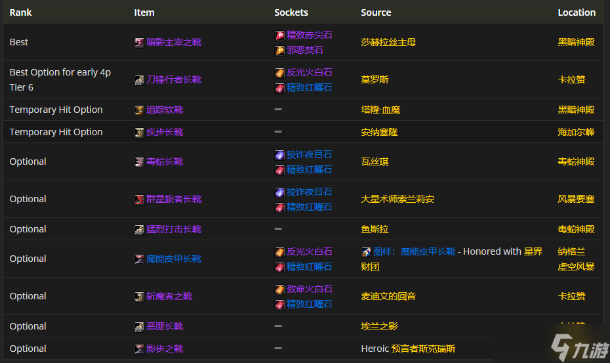Open the 暗影主宰之靴 item link
This screenshot has width=610, height=363.
point(174,42)
